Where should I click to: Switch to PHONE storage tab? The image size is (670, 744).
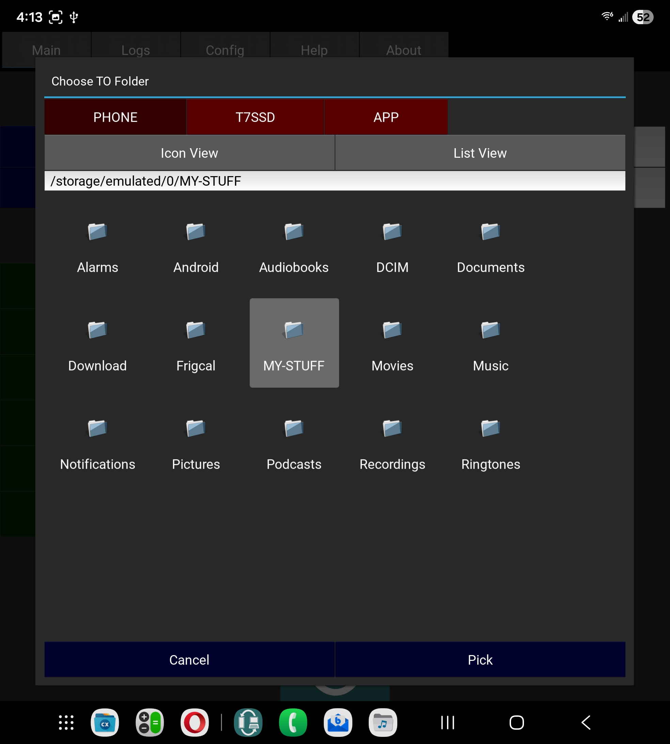pyautogui.click(x=115, y=117)
